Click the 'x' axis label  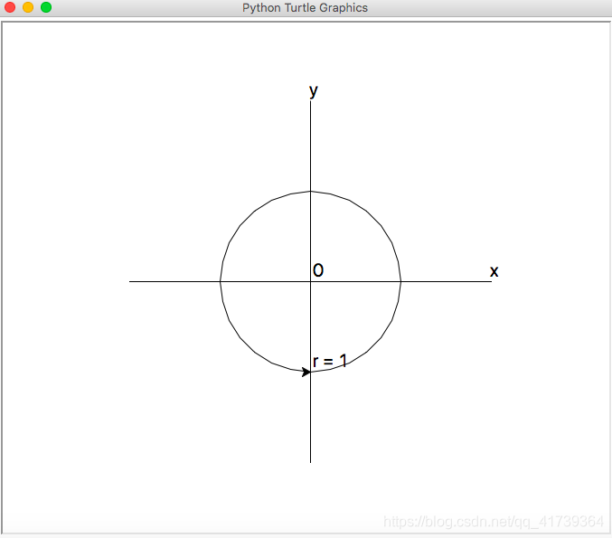click(494, 271)
